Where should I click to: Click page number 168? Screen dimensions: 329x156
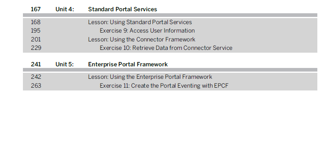(36, 22)
